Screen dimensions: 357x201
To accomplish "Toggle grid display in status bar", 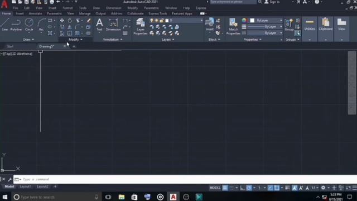I will pos(225,188).
